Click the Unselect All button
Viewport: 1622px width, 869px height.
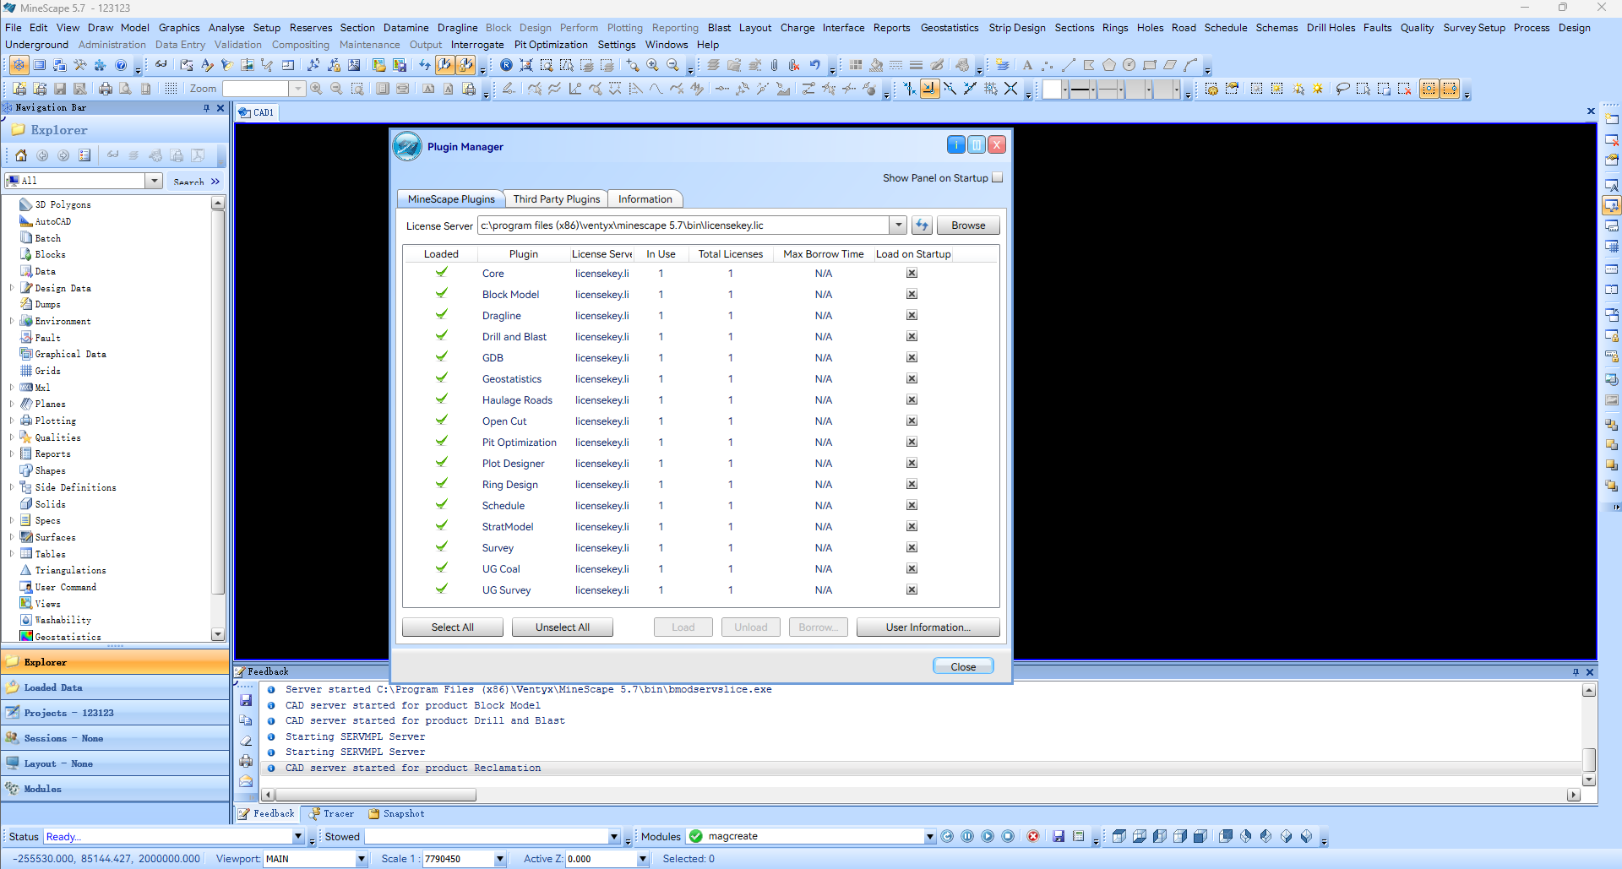click(x=562, y=627)
